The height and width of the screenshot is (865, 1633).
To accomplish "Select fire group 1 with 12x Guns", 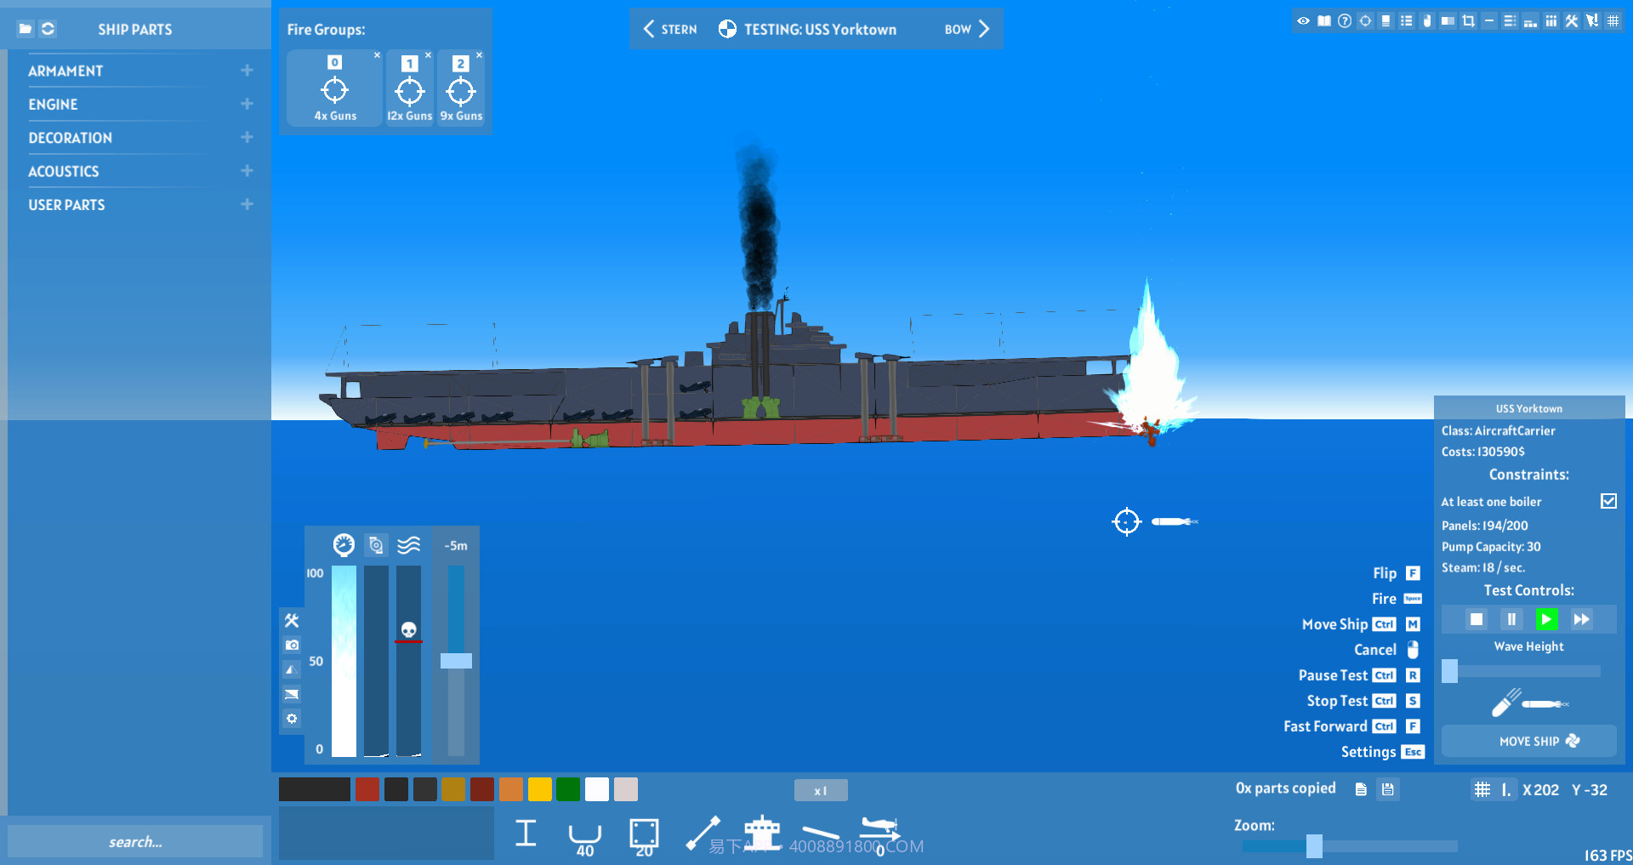I will [410, 88].
